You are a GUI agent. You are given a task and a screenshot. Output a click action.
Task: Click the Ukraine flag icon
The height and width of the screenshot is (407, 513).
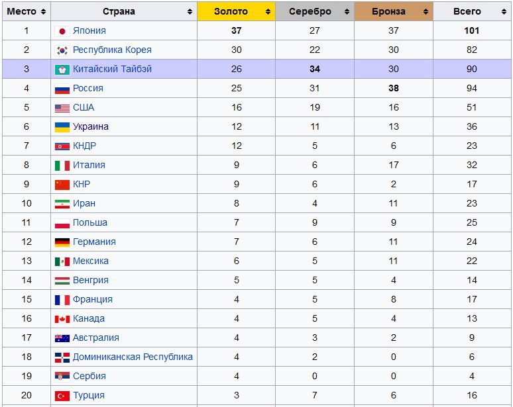[x=62, y=127]
